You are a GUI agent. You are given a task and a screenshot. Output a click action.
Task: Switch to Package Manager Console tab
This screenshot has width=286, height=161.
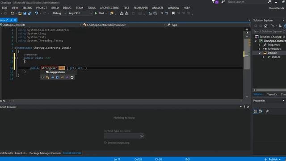pyautogui.click(x=45, y=153)
